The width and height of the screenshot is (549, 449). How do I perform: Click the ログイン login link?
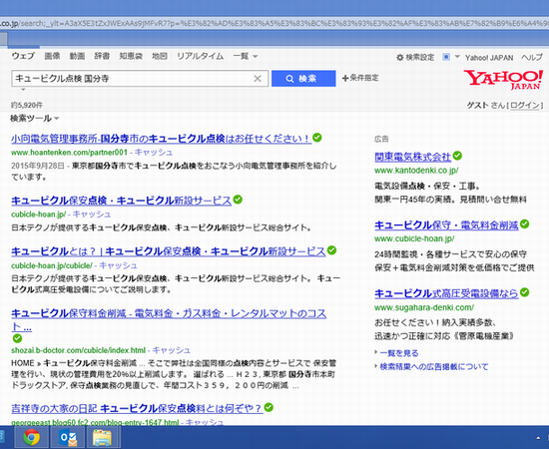coord(524,105)
